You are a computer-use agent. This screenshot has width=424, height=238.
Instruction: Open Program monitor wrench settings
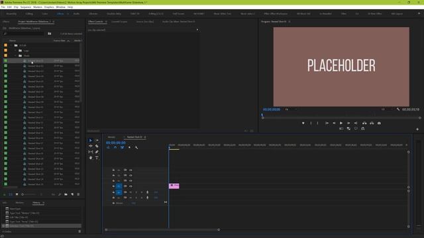point(398,109)
